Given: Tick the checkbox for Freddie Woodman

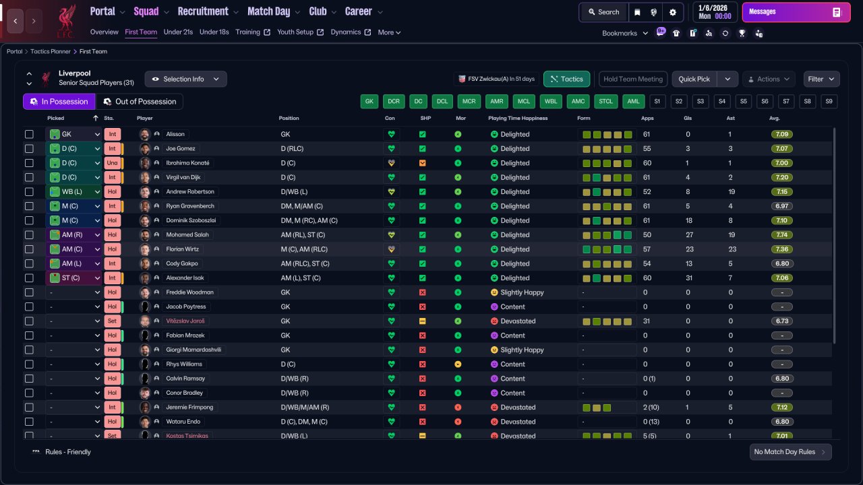Looking at the screenshot, I should point(29,292).
